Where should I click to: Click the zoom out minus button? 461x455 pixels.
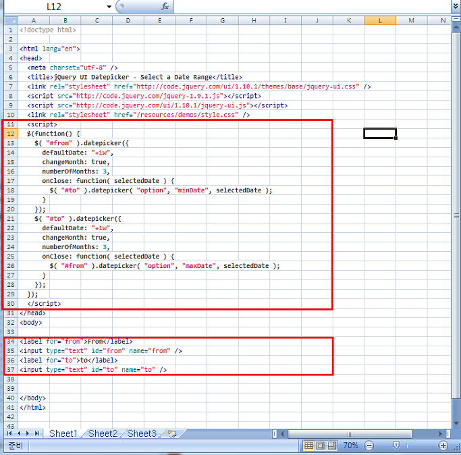tap(369, 446)
